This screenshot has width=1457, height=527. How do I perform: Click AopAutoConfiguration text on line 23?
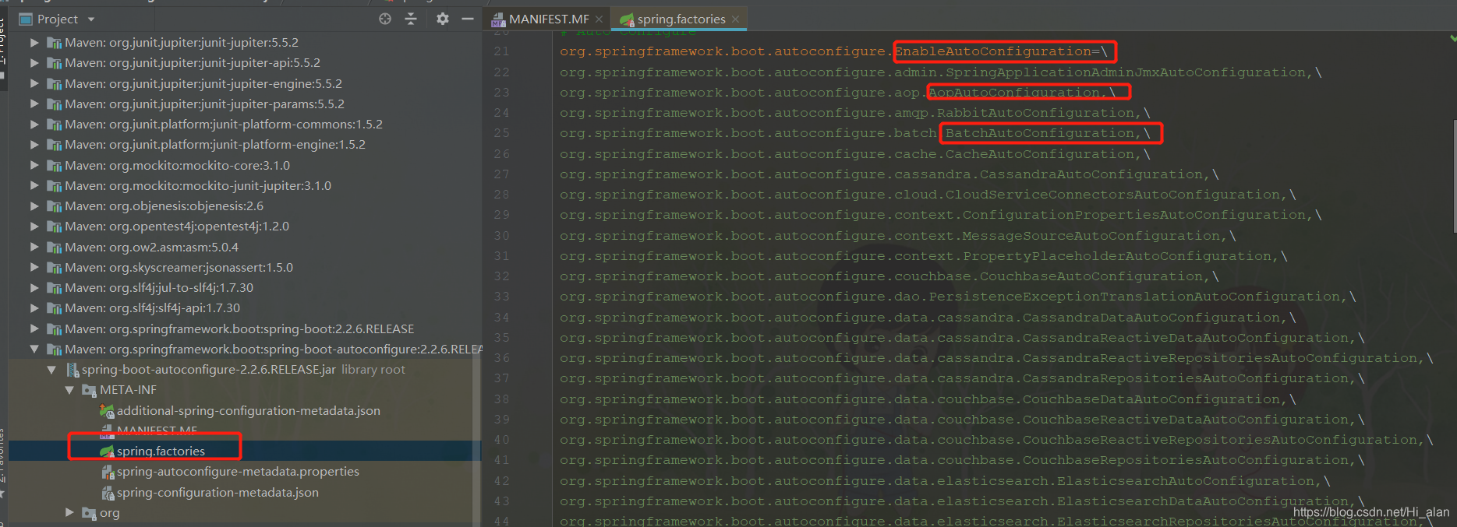point(1013,92)
